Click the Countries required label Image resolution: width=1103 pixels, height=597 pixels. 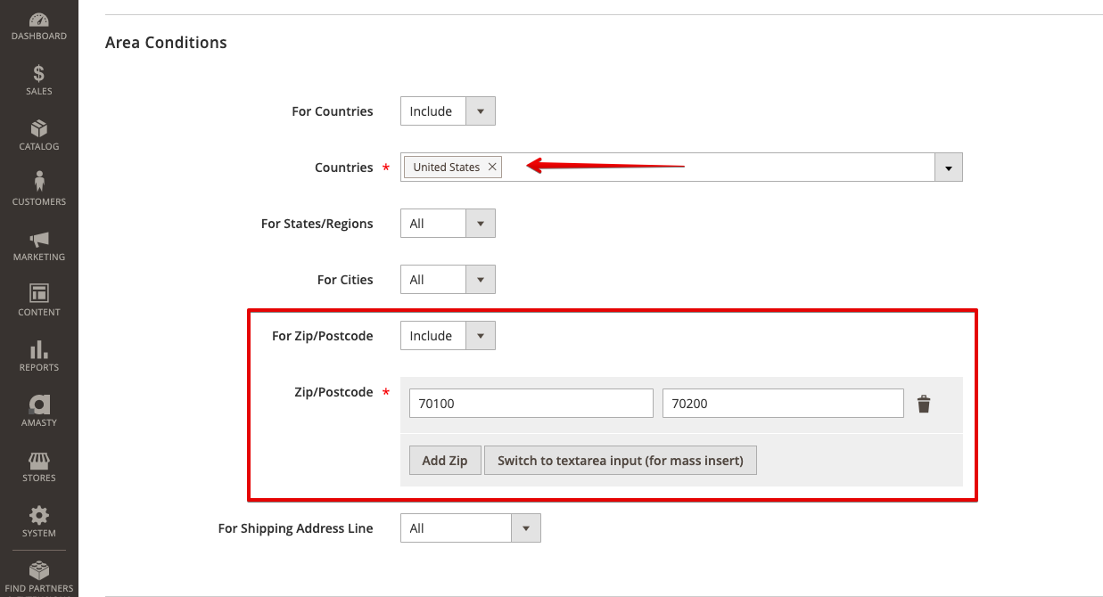(x=344, y=168)
